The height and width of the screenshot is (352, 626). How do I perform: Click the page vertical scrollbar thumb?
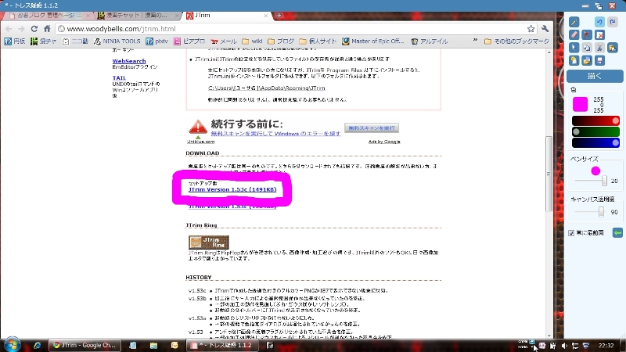[x=549, y=174]
